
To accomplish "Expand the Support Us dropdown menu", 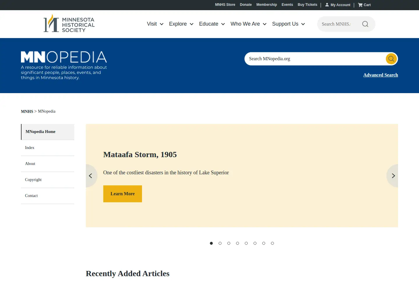I will tap(288, 24).
